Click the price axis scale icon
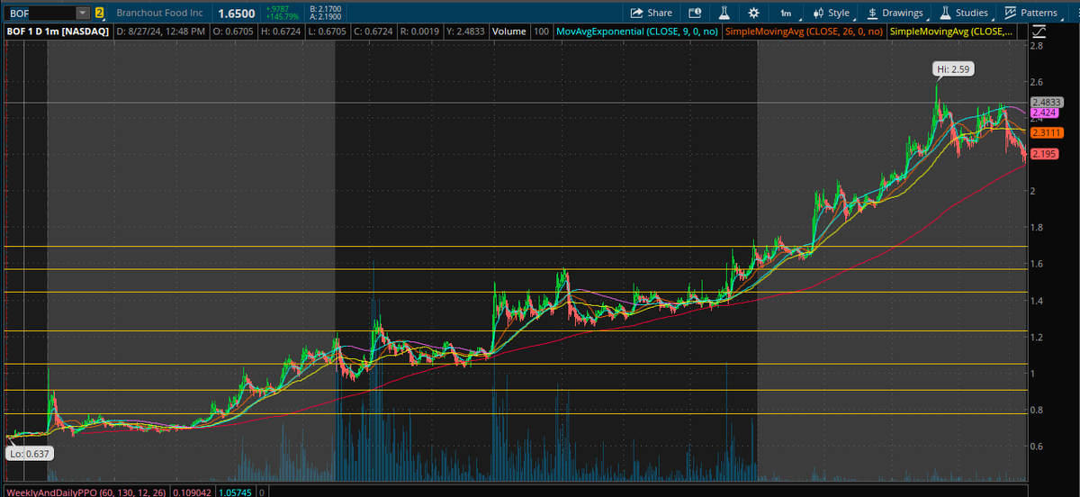This screenshot has width=1080, height=497. pyautogui.click(x=1039, y=32)
